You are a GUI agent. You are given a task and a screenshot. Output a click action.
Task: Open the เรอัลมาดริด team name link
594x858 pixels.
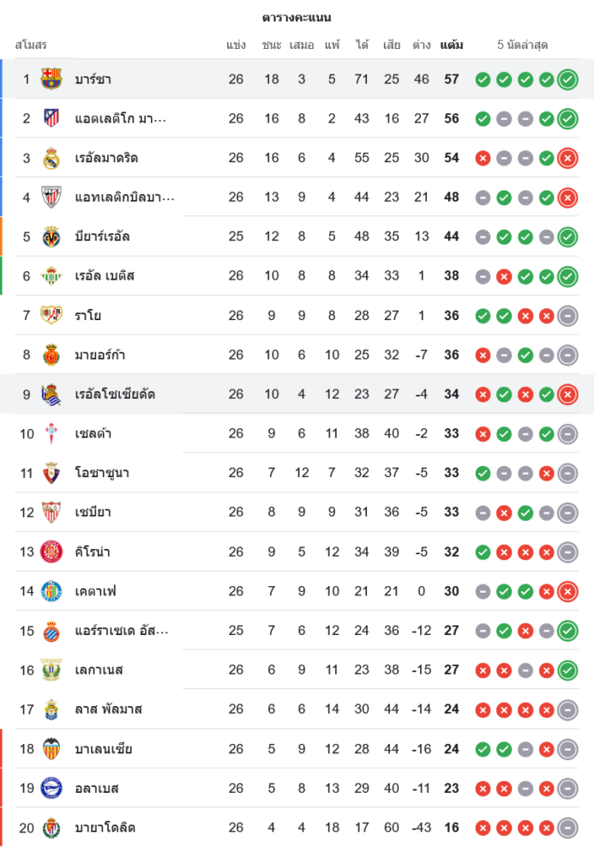[106, 158]
